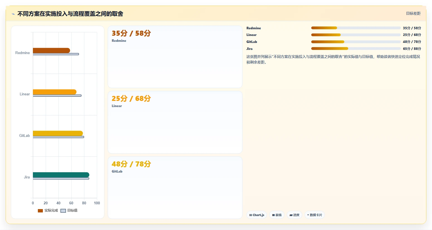The height and width of the screenshot is (230, 432).
Task: Click the card title 不同方案在实施投入与流程覆盖之间的取舍
Action: 70,14
